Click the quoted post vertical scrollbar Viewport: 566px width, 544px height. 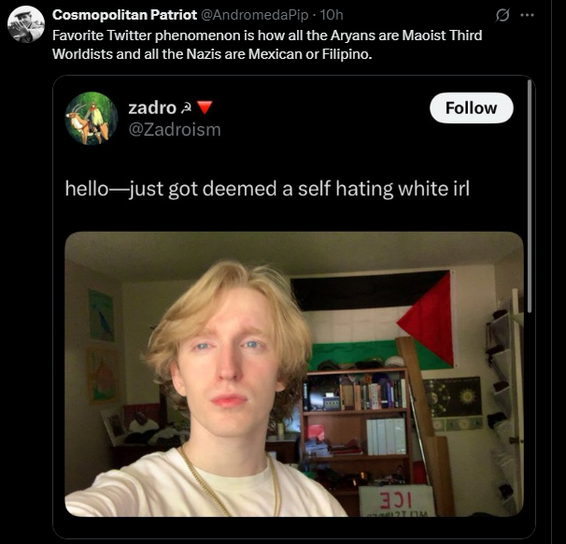530,195
